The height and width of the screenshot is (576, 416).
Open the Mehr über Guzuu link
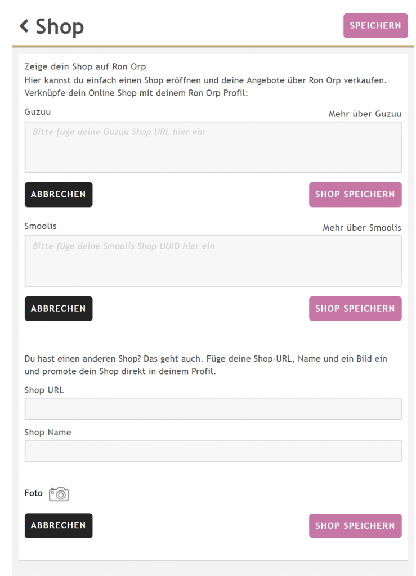pos(365,114)
